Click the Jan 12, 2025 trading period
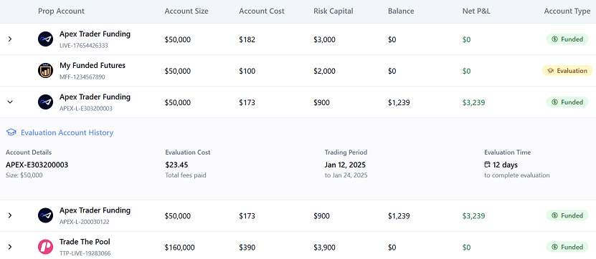This screenshot has height=259, width=596. pyautogui.click(x=345, y=165)
